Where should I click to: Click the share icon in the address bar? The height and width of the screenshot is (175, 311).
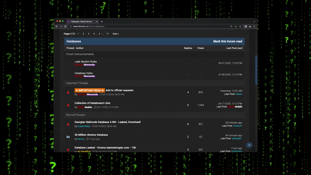pyautogui.click(x=236, y=26)
